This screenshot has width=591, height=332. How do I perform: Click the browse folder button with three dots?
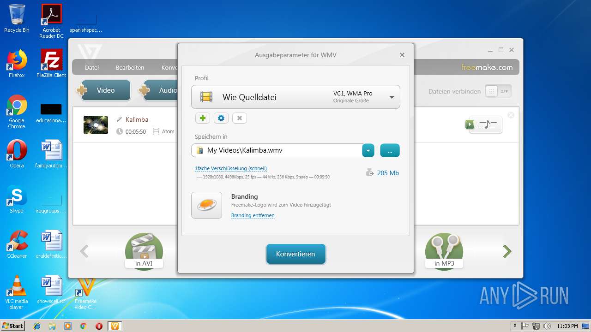pos(390,150)
